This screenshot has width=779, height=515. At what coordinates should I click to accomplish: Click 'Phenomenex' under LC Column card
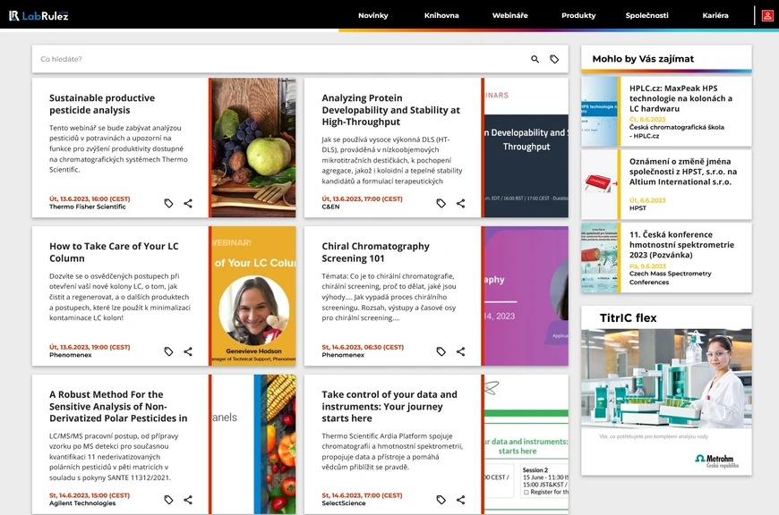pyautogui.click(x=71, y=355)
